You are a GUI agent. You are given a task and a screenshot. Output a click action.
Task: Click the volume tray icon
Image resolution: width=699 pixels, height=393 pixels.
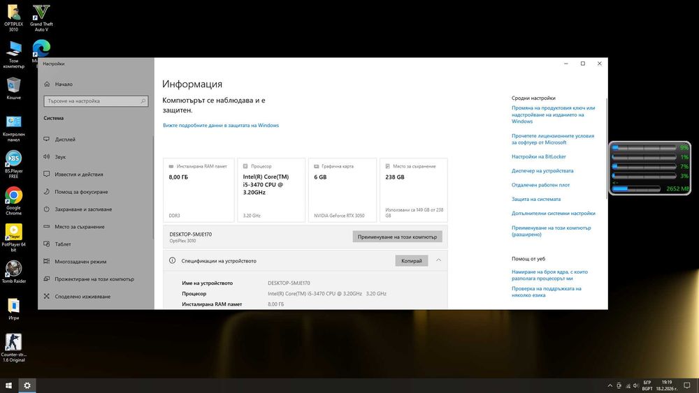tap(635, 385)
